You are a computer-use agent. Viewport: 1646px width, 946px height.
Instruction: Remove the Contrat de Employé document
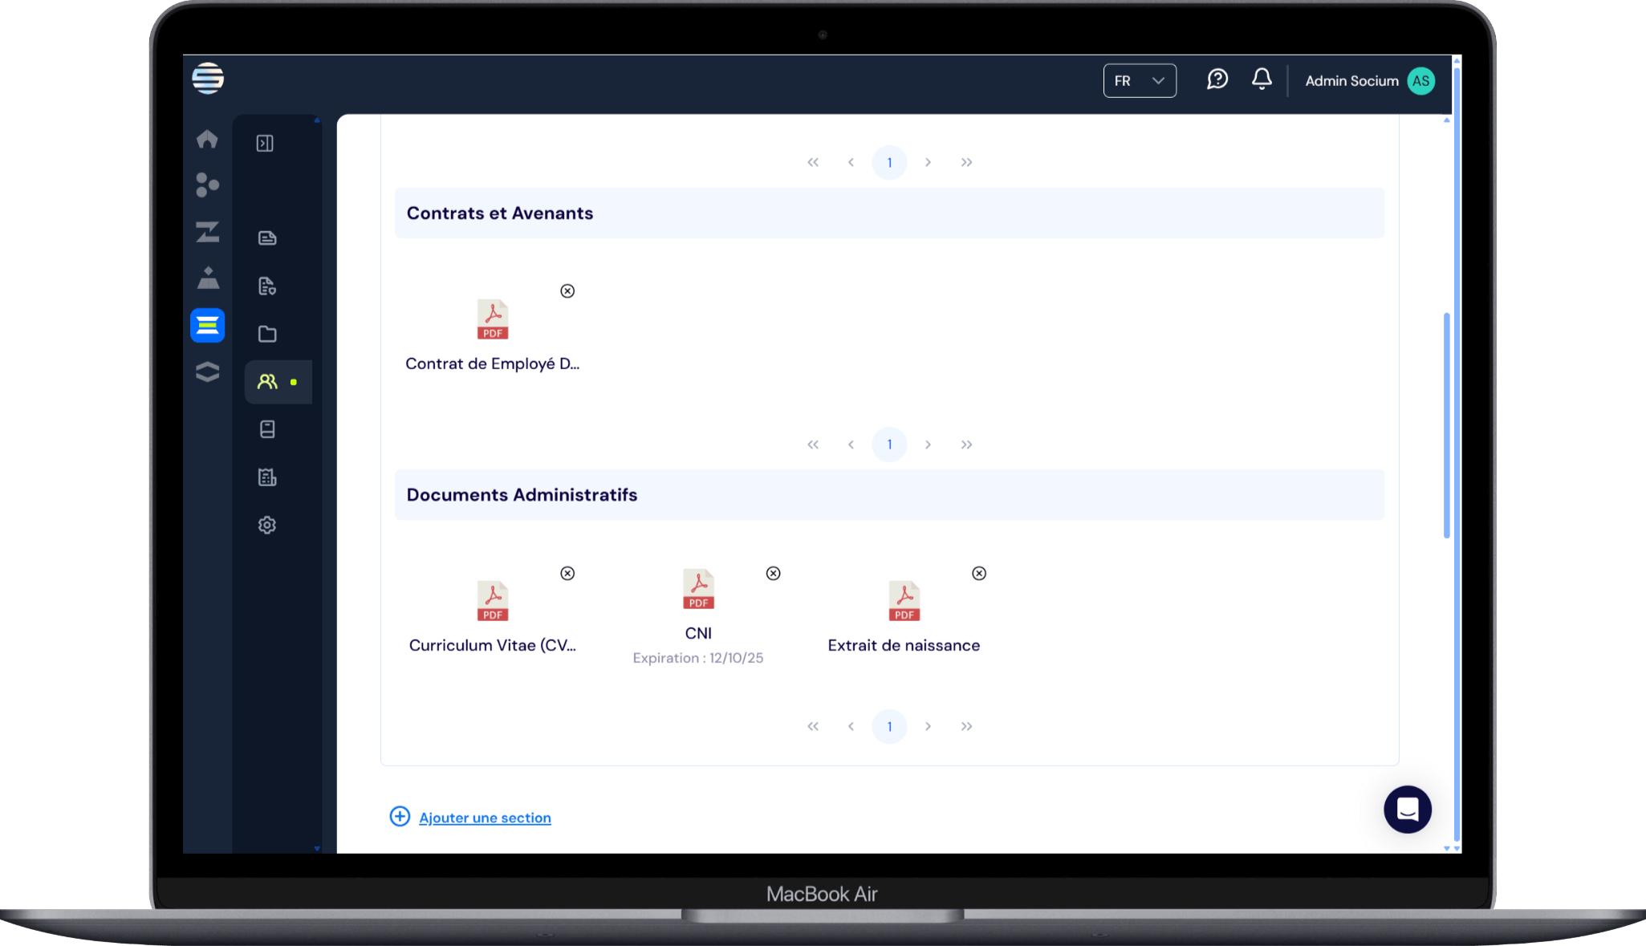click(567, 291)
